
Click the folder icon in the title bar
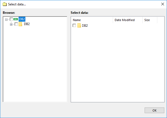pyautogui.click(x=5, y=4)
